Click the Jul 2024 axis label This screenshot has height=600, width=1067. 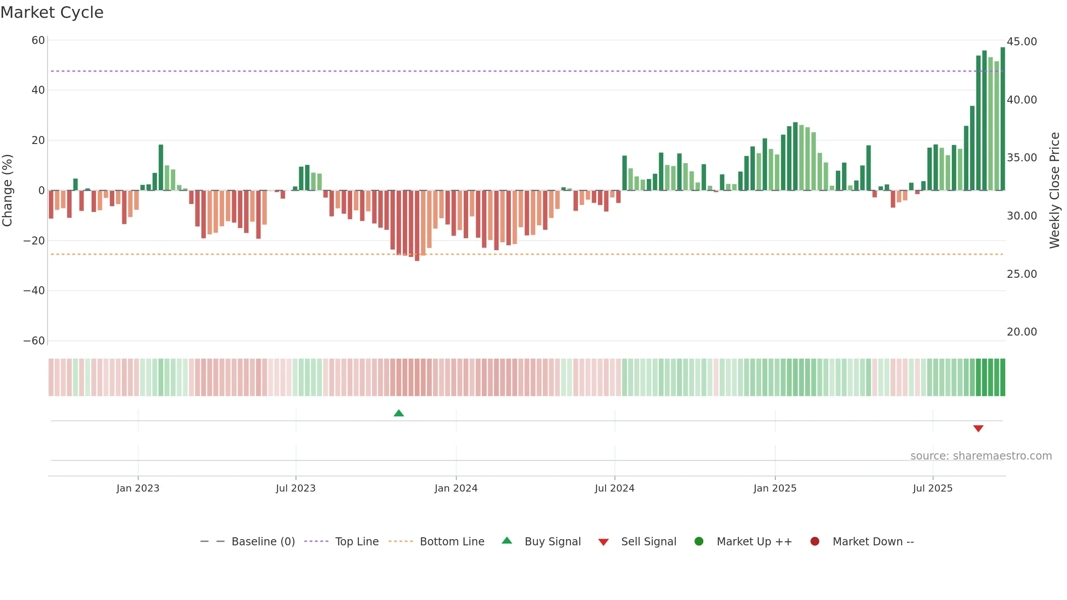(615, 488)
